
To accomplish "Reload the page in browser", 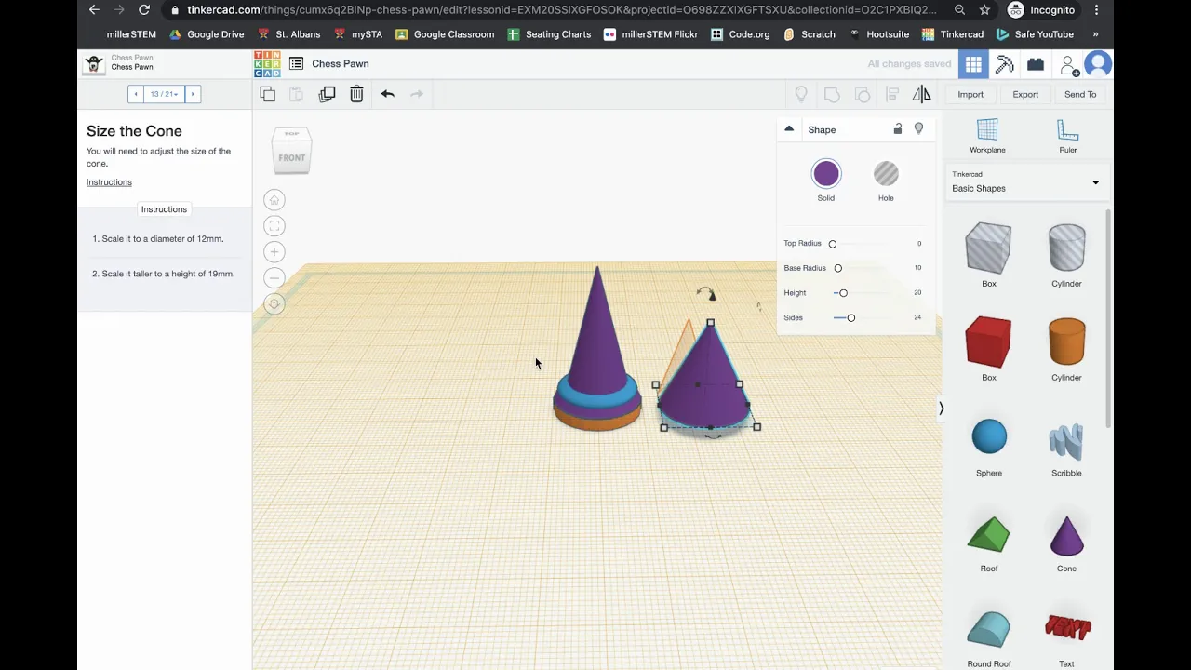I will [x=144, y=10].
